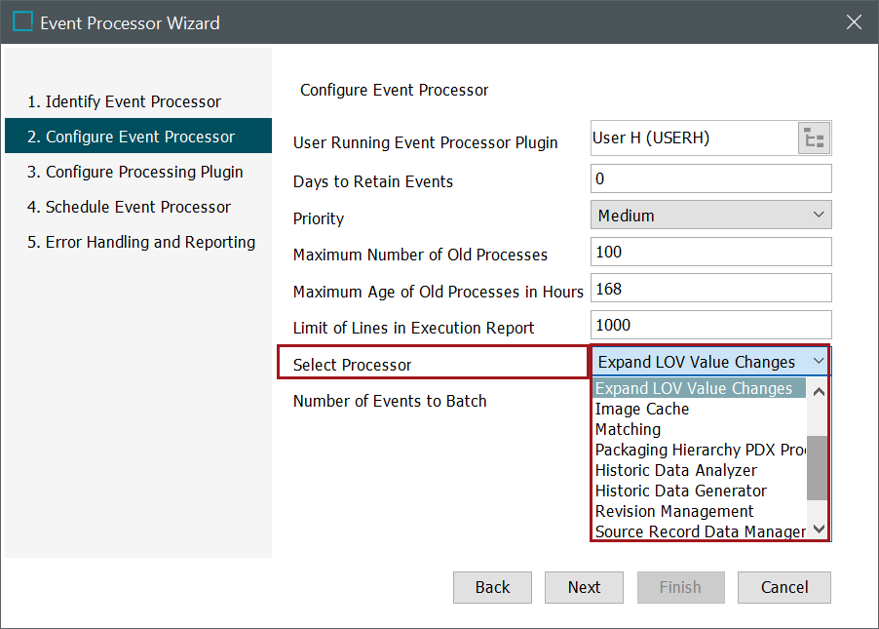The height and width of the screenshot is (629, 879).
Task: Choose Image Cache from processor list
Action: pos(642,409)
